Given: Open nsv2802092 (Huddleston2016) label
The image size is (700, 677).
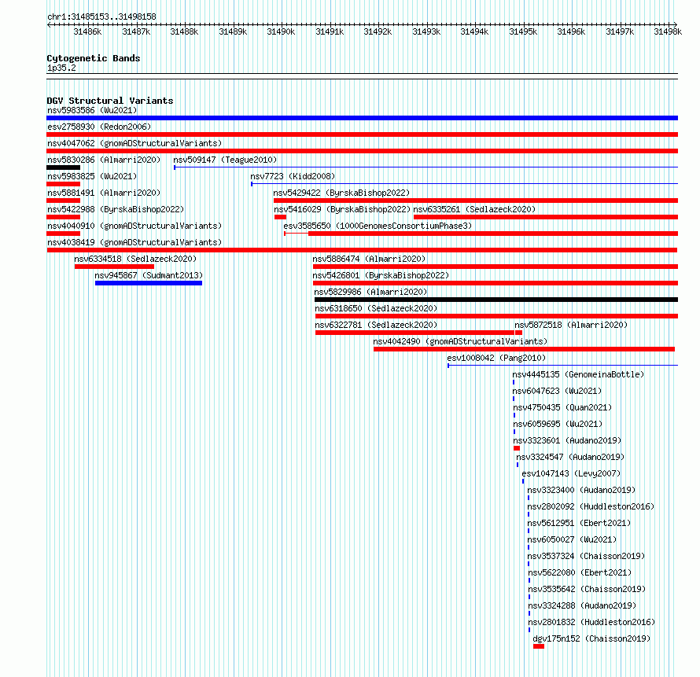Looking at the screenshot, I should [x=591, y=506].
